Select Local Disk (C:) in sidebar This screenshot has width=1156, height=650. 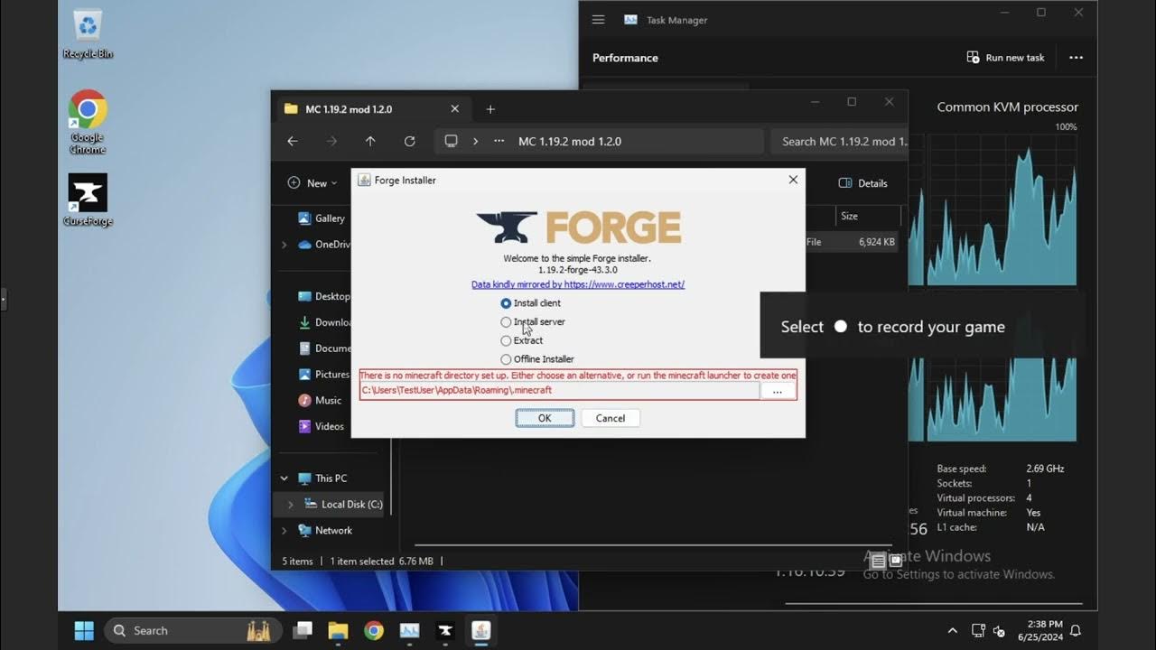pos(341,505)
